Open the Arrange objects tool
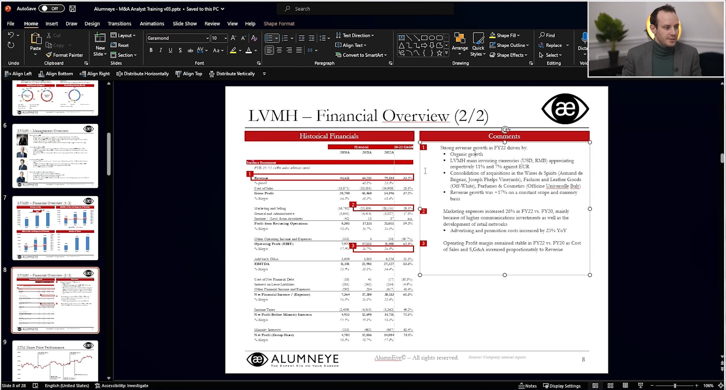 click(x=459, y=43)
